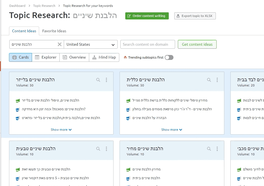
Task: Select the Explorer view
Action: (x=46, y=57)
